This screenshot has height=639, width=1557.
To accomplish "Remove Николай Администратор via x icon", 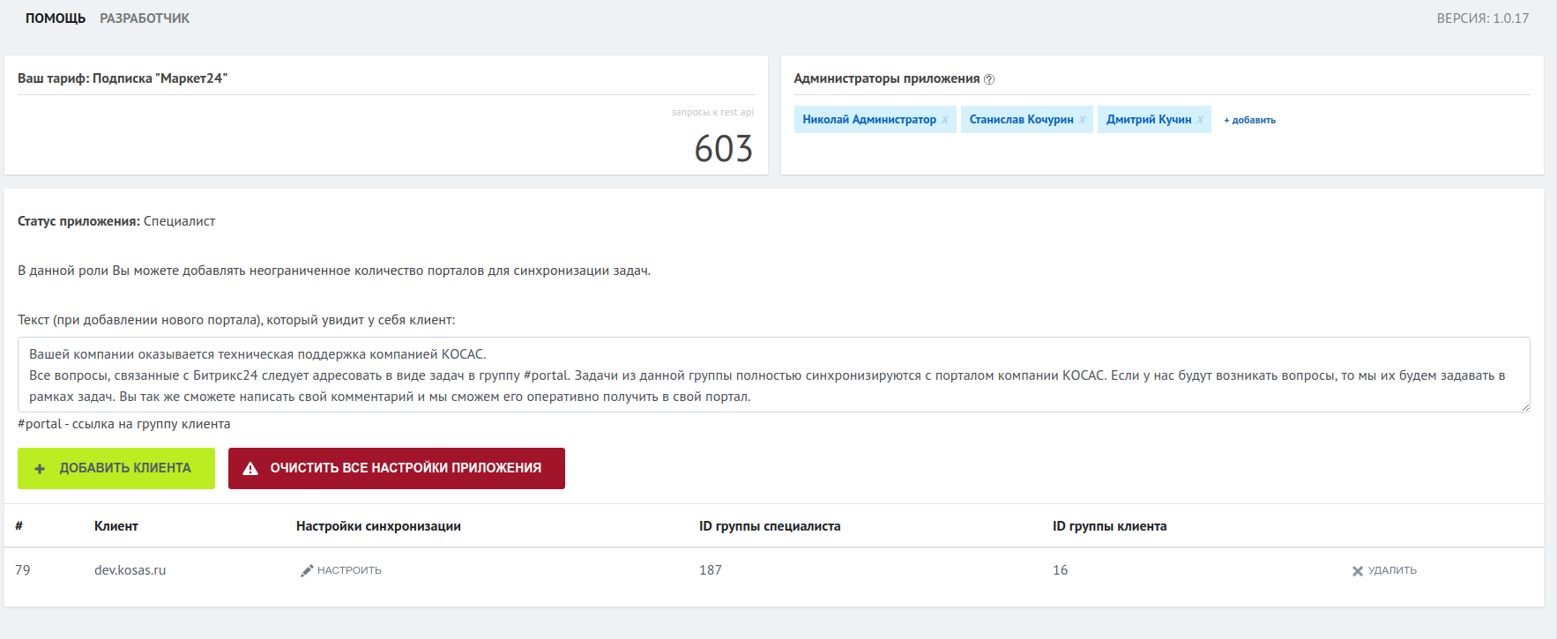I will [945, 120].
